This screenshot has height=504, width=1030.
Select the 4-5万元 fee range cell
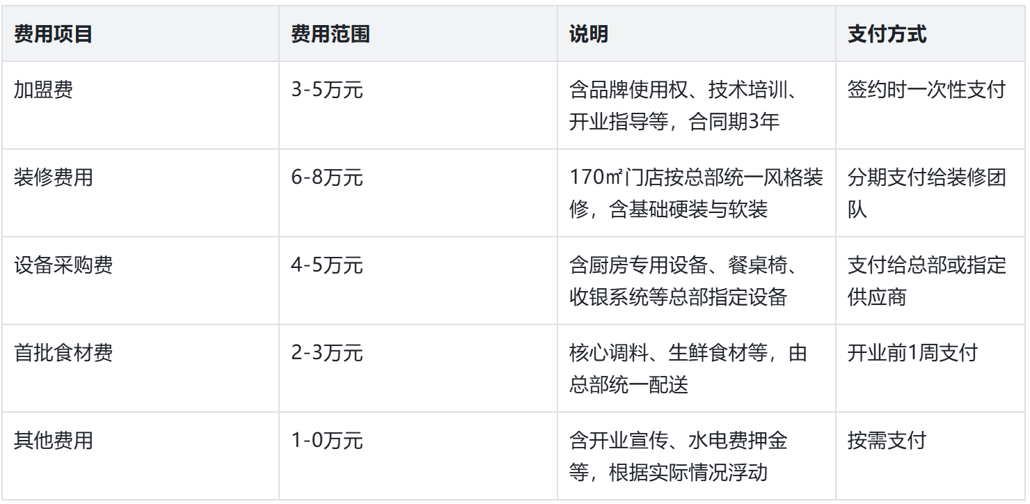pos(327,266)
